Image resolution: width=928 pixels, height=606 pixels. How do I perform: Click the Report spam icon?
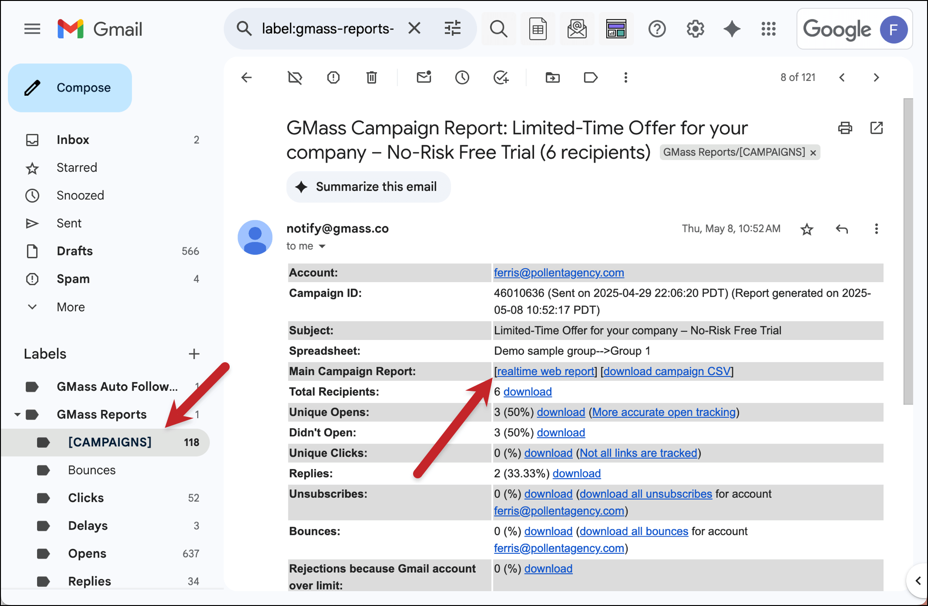pyautogui.click(x=333, y=77)
